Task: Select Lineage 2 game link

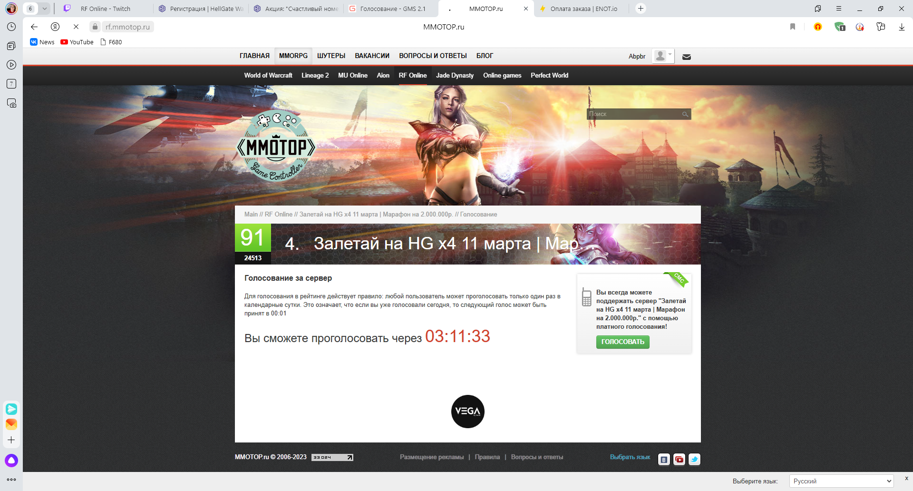Action: pyautogui.click(x=315, y=75)
